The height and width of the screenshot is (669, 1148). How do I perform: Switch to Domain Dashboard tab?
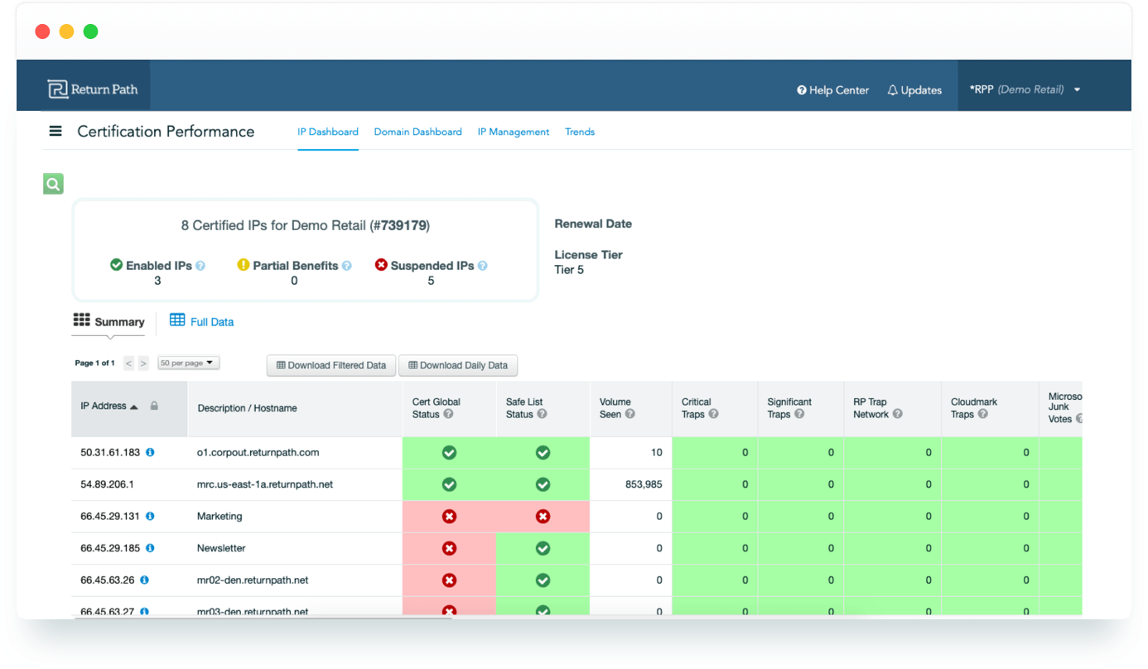(x=417, y=132)
